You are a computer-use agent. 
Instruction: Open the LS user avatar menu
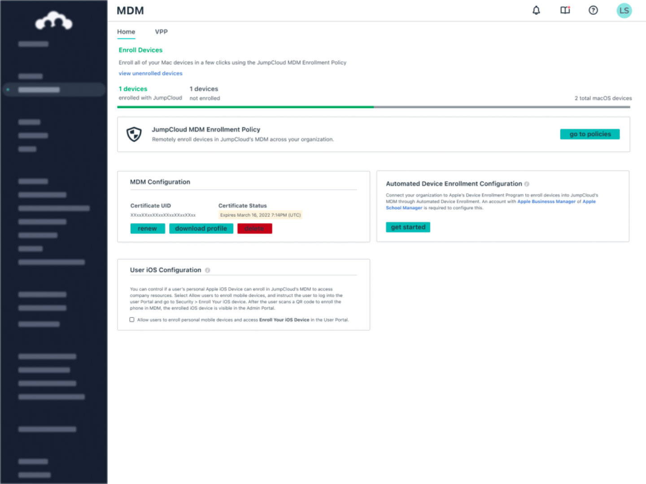(624, 10)
